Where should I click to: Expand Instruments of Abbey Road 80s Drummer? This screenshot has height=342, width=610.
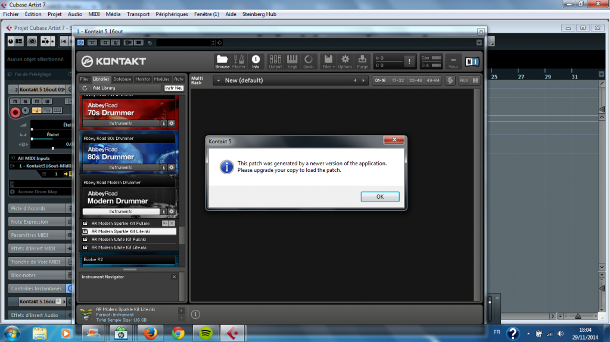(x=120, y=168)
